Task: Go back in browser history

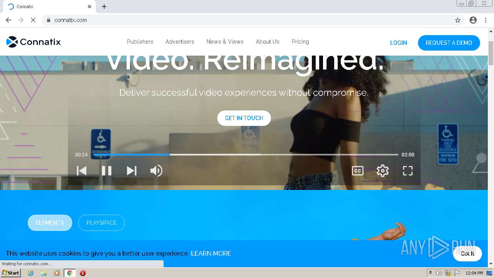Action: pyautogui.click(x=8, y=20)
